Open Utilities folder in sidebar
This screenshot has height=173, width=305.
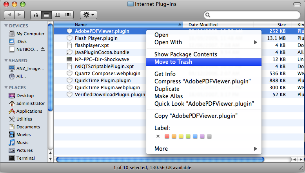(x=20, y=119)
